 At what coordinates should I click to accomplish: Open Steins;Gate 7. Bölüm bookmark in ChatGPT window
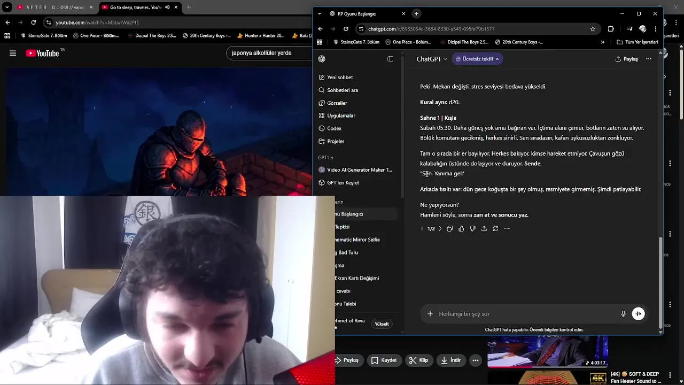tap(356, 42)
